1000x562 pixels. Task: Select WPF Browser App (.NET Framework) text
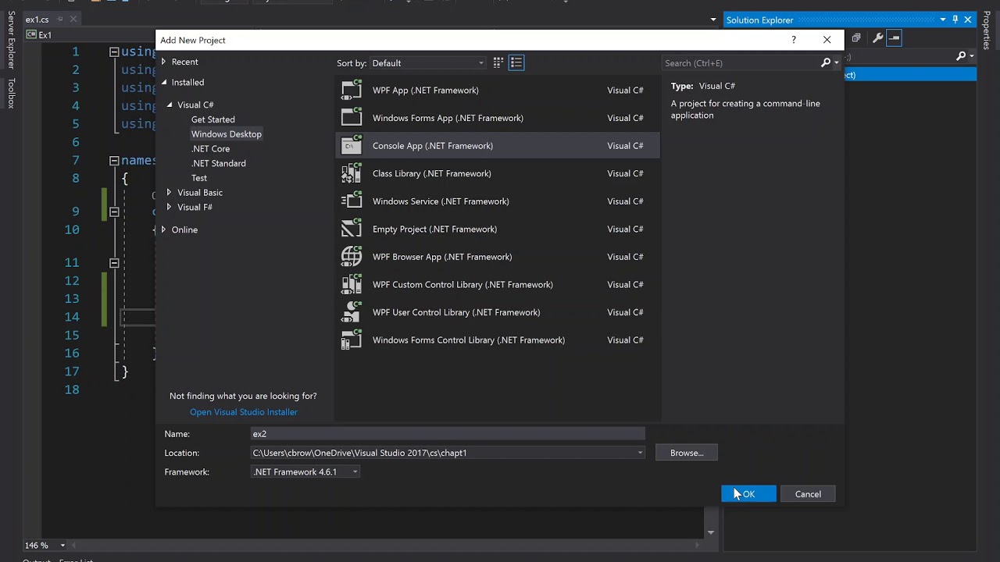point(442,257)
